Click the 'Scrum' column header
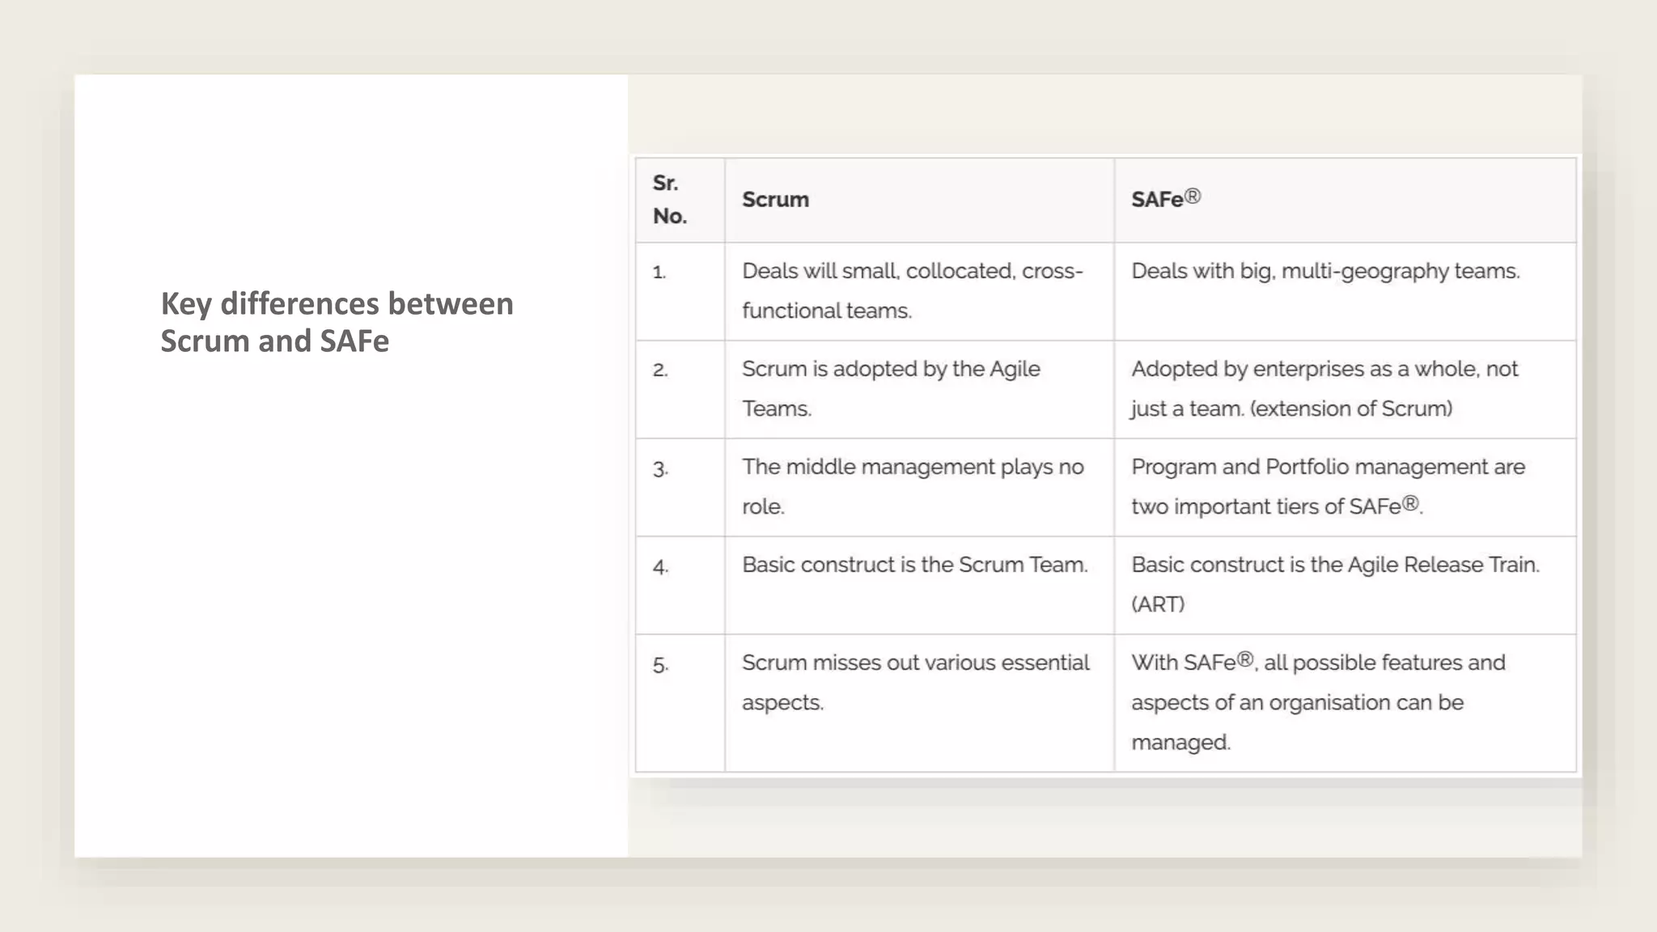Screen dimensions: 1657x932 (775, 200)
